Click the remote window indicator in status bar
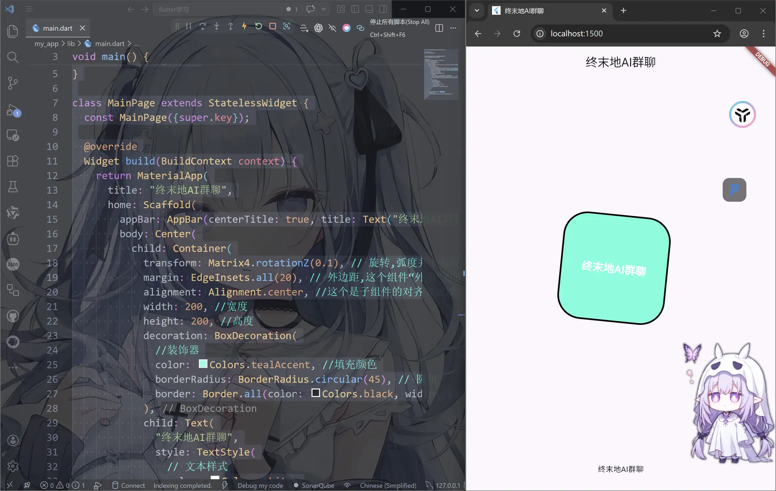The image size is (776, 491). point(10,485)
